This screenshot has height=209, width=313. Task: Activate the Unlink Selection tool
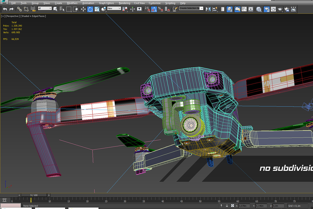pyautogui.click(x=26, y=9)
